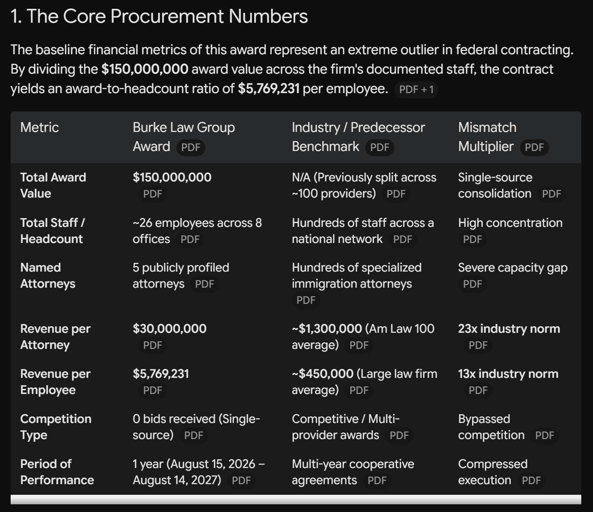Click PDF chip beside Burke Law Group Award header
Viewport: 593px width, 512px height.
point(191,147)
